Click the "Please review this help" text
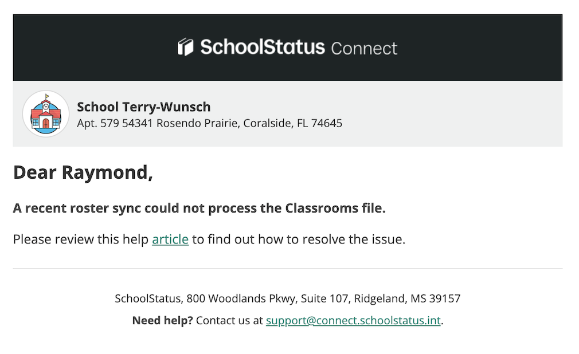The width and height of the screenshot is (579, 354). [81, 239]
